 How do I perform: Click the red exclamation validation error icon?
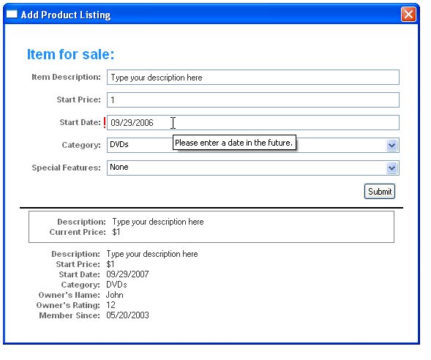105,123
